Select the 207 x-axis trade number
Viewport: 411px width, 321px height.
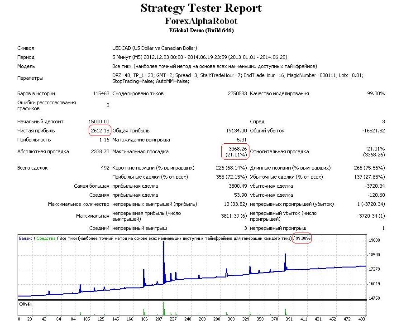point(158,319)
